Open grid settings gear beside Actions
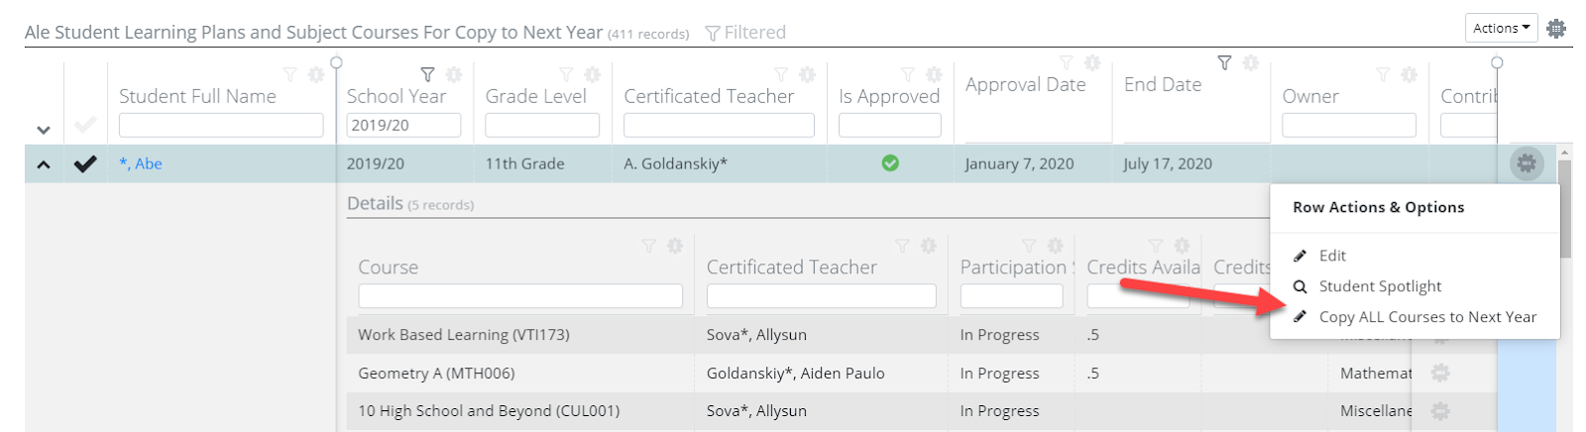Viewport: 1586px width, 432px height. click(x=1556, y=29)
